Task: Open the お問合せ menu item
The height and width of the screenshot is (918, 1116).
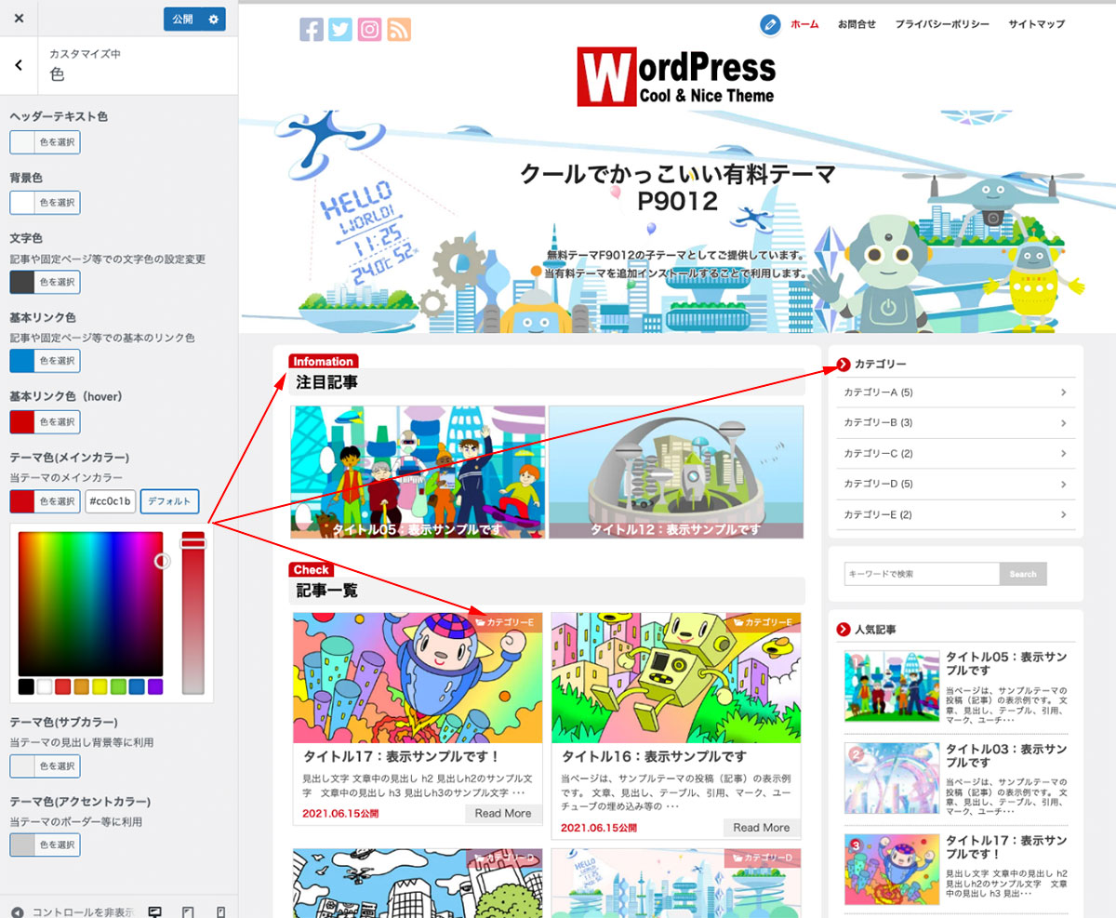Action: [x=857, y=24]
